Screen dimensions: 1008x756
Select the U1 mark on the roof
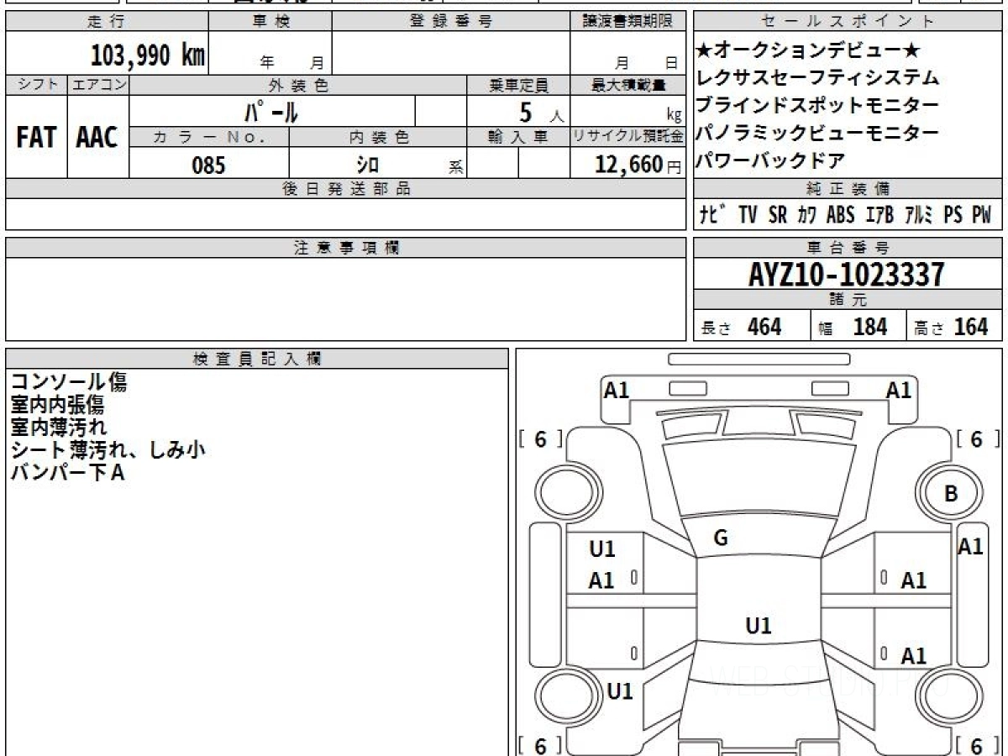click(759, 626)
